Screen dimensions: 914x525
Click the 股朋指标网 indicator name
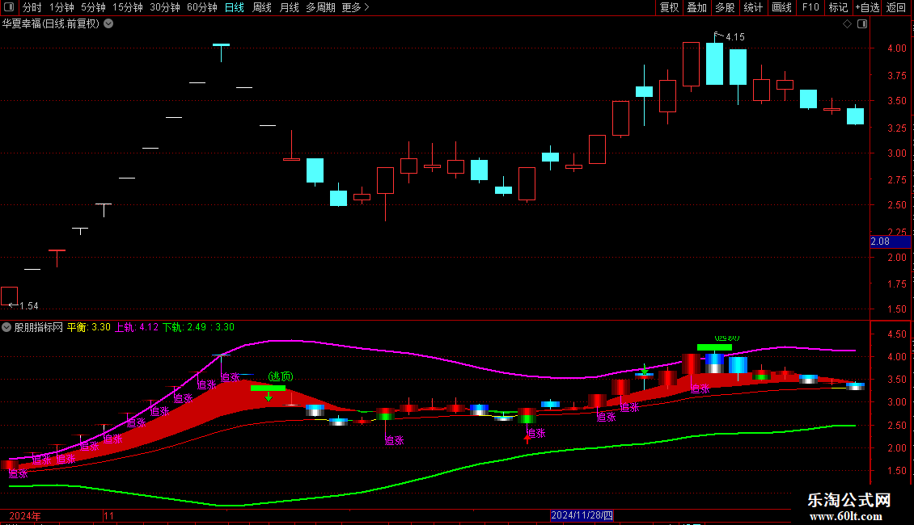click(39, 328)
